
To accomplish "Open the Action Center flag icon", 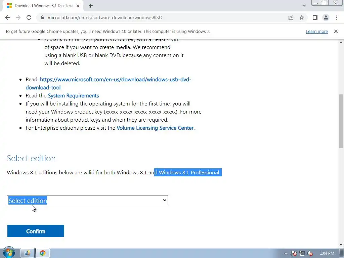I will pos(294,253).
